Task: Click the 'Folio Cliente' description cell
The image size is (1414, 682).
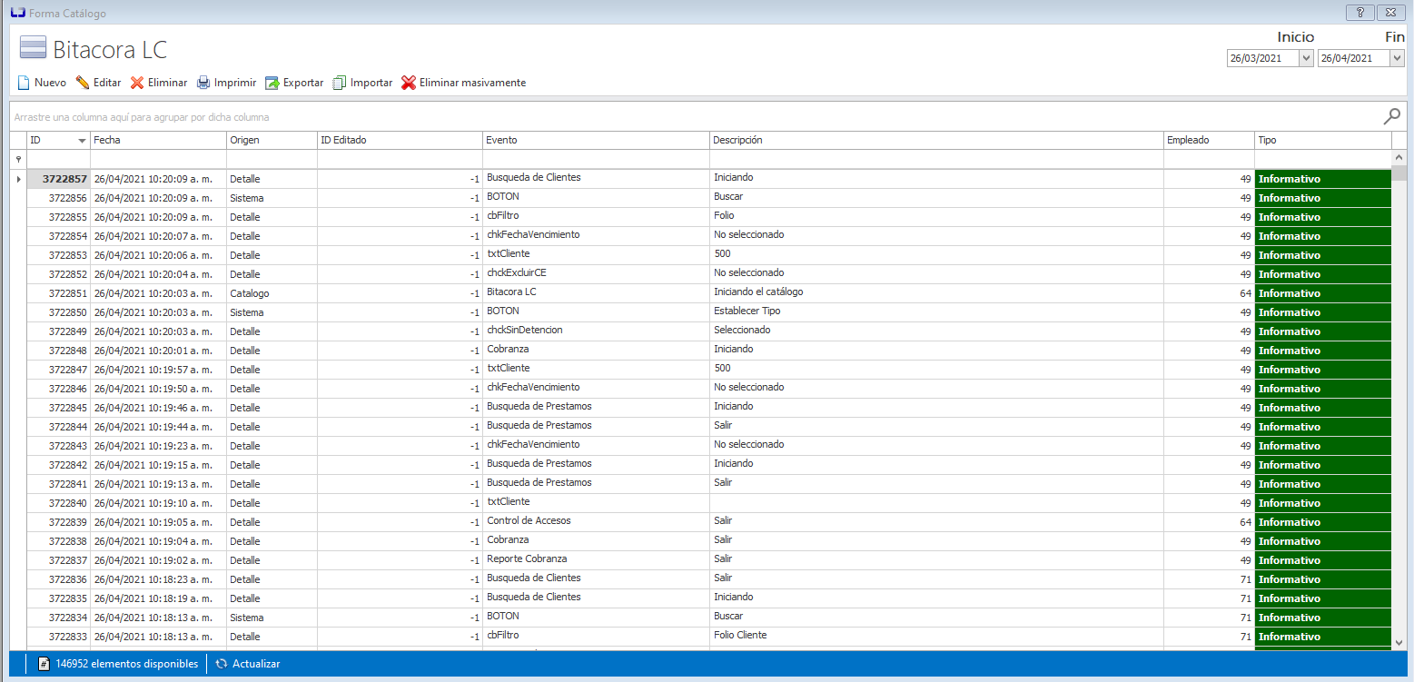Action: [x=936, y=636]
